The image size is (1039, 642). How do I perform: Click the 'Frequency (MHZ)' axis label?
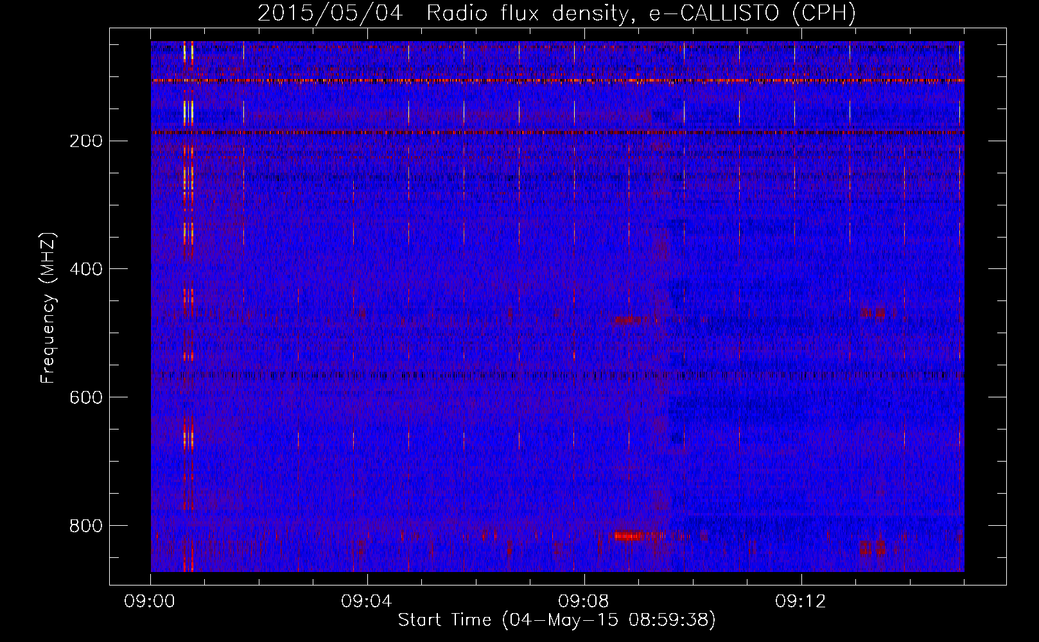49,308
